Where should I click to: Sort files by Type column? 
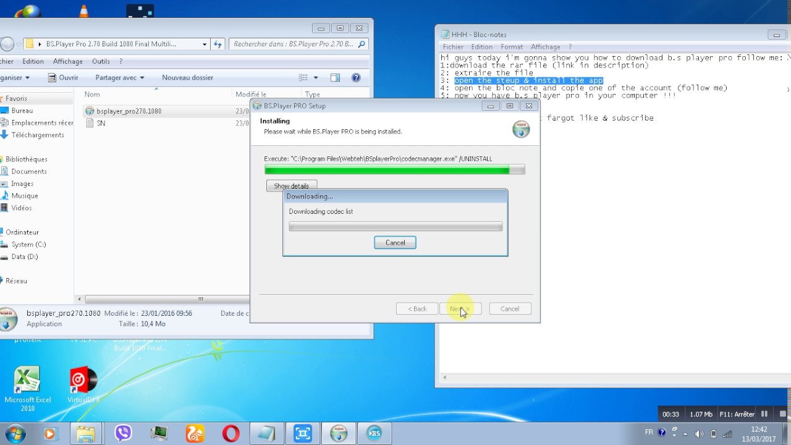[x=313, y=95]
